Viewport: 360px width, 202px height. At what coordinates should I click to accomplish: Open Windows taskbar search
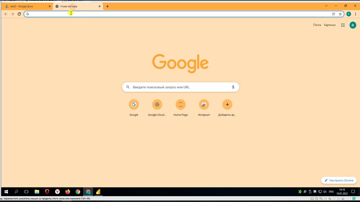[x=16, y=192]
